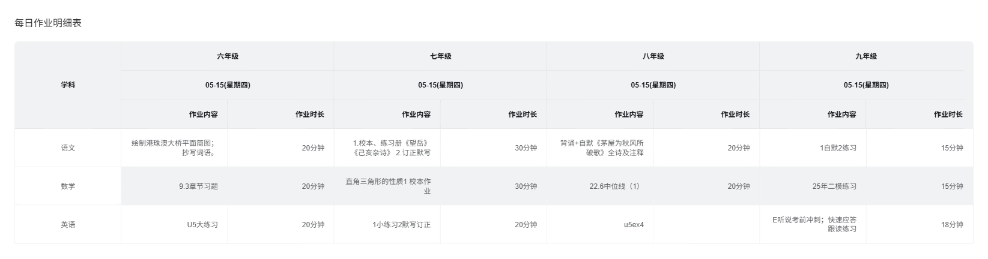Click the 《茅屋为秋风所破歌》 homework cell

point(599,147)
